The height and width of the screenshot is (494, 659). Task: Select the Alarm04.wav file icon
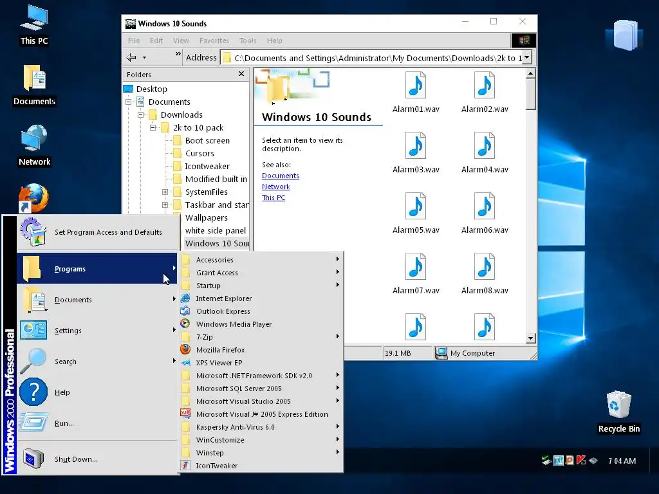pyautogui.click(x=484, y=146)
